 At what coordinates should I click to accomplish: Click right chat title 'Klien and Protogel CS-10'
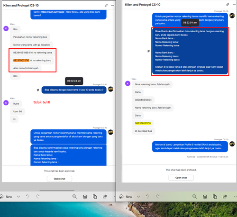coord(143,5)
